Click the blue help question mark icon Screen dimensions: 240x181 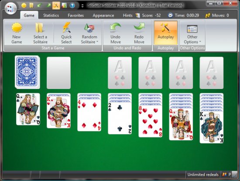[72, 6]
